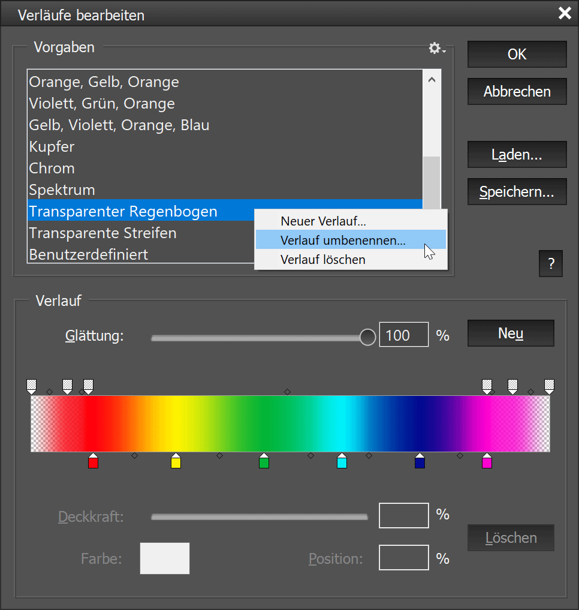Image resolution: width=579 pixels, height=610 pixels.
Task: Click the question mark help button
Action: pos(551,264)
